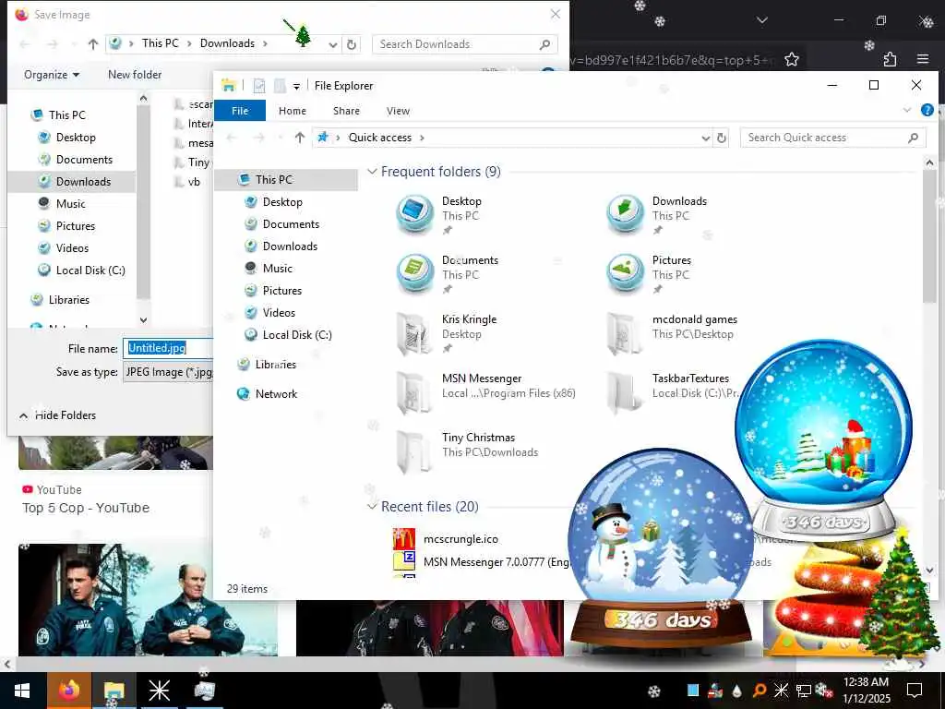
Task: Open the Pictures frequent folder icon
Action: coord(625,273)
